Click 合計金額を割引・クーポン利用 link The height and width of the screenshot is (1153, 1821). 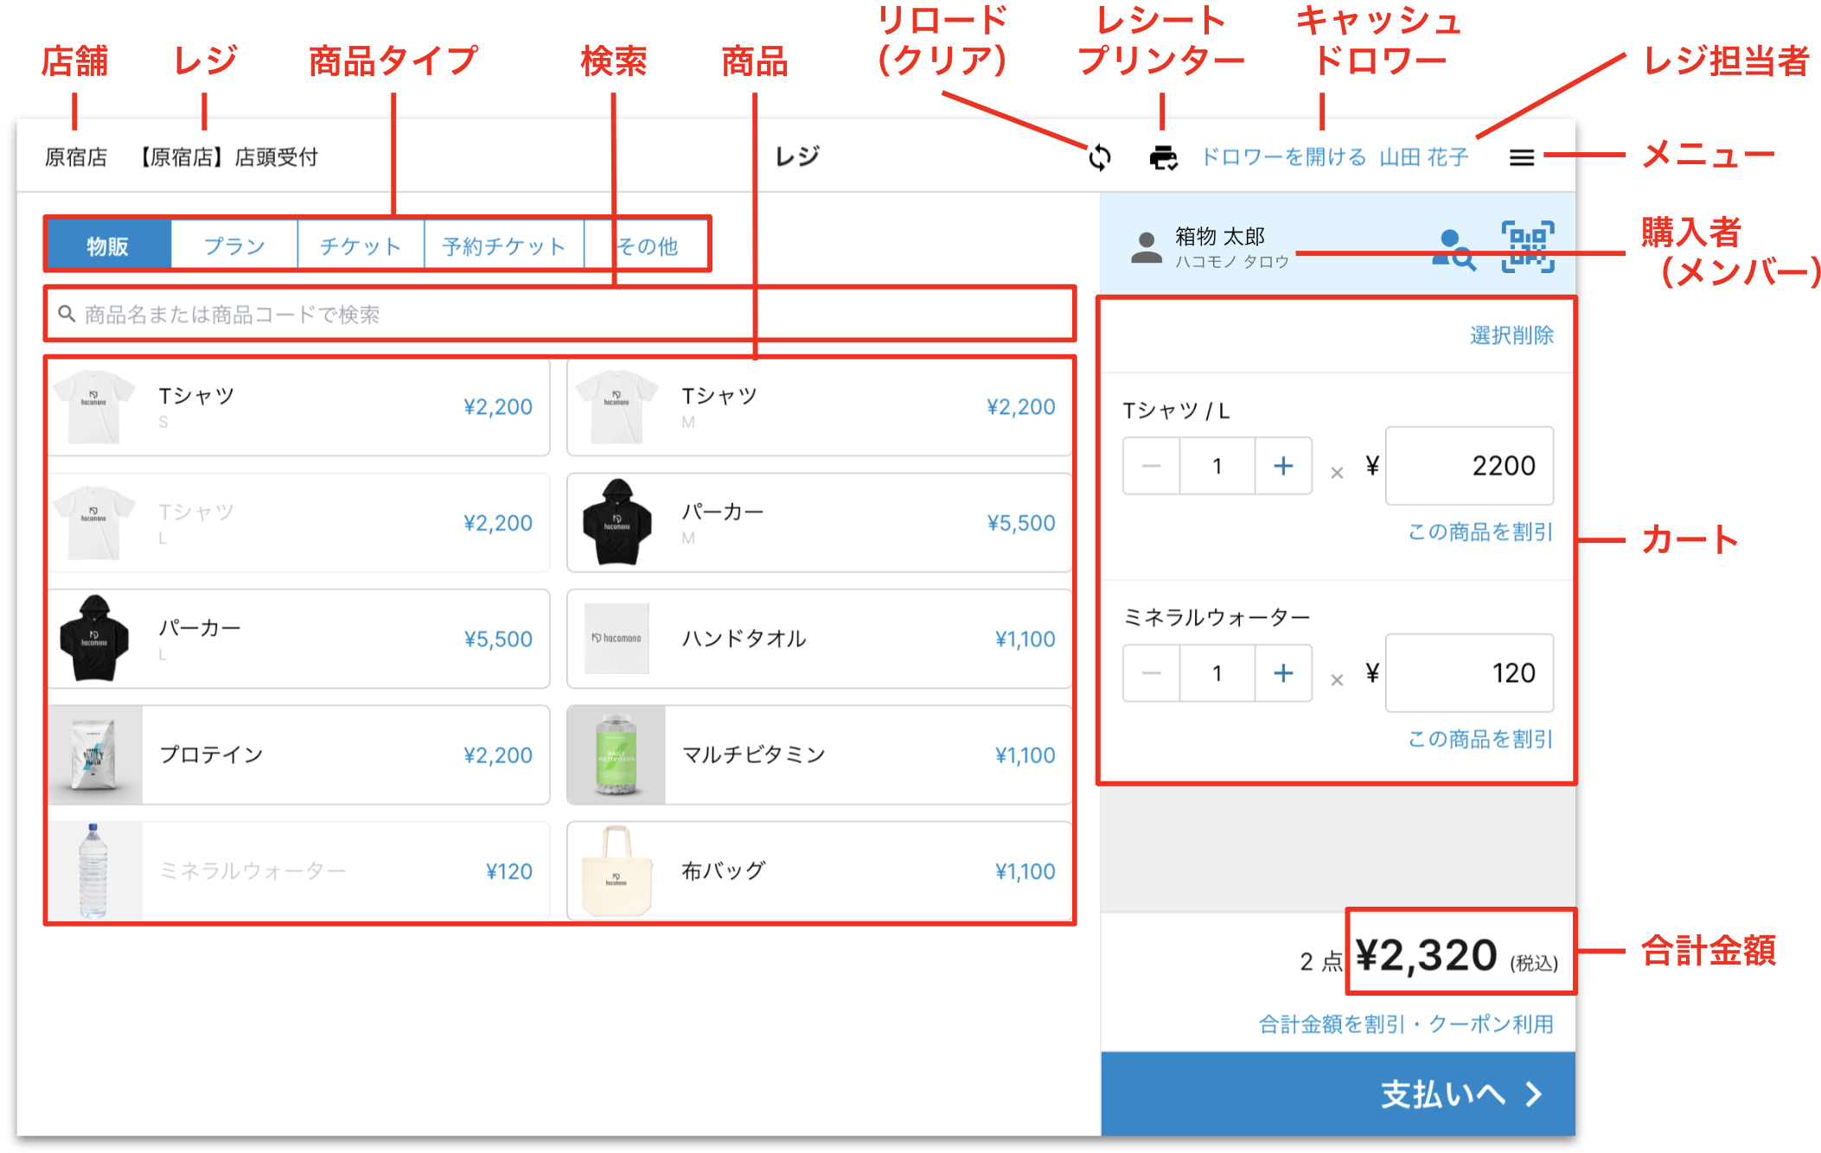(1405, 1024)
